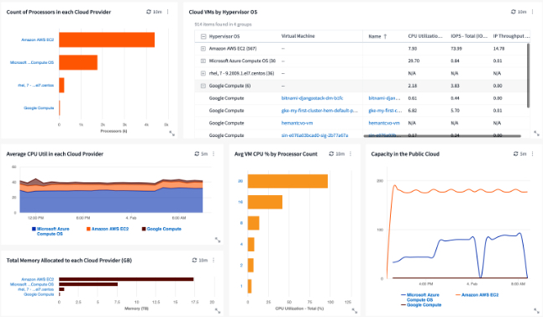Expand Average CPU Util widget to full size

218,240
